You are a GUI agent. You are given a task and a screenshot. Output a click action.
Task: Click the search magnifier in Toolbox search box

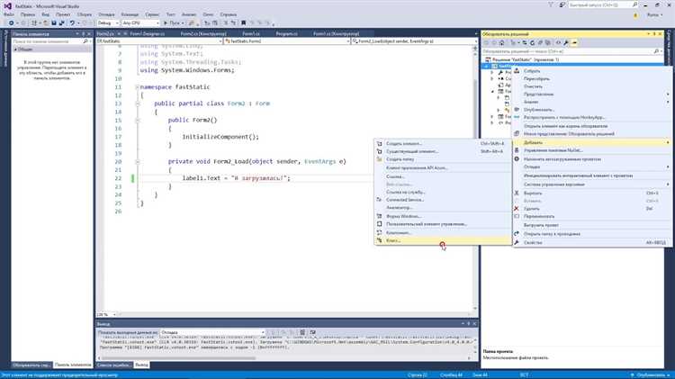tap(85, 41)
